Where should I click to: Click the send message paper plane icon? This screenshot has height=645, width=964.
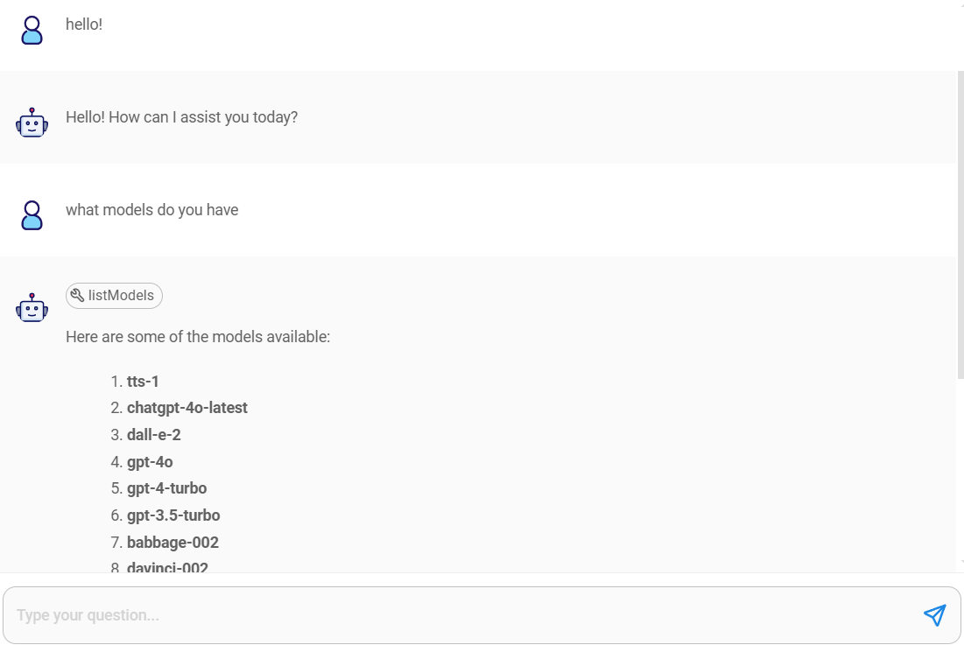coord(934,615)
